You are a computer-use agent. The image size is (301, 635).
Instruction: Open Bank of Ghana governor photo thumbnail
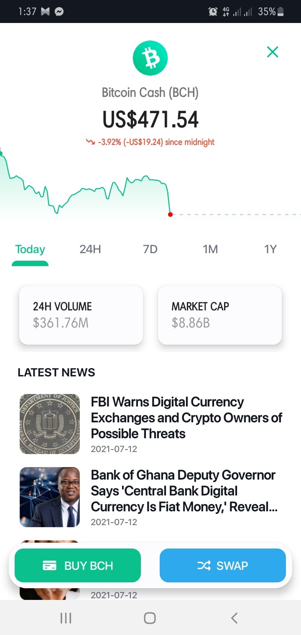pyautogui.click(x=50, y=497)
